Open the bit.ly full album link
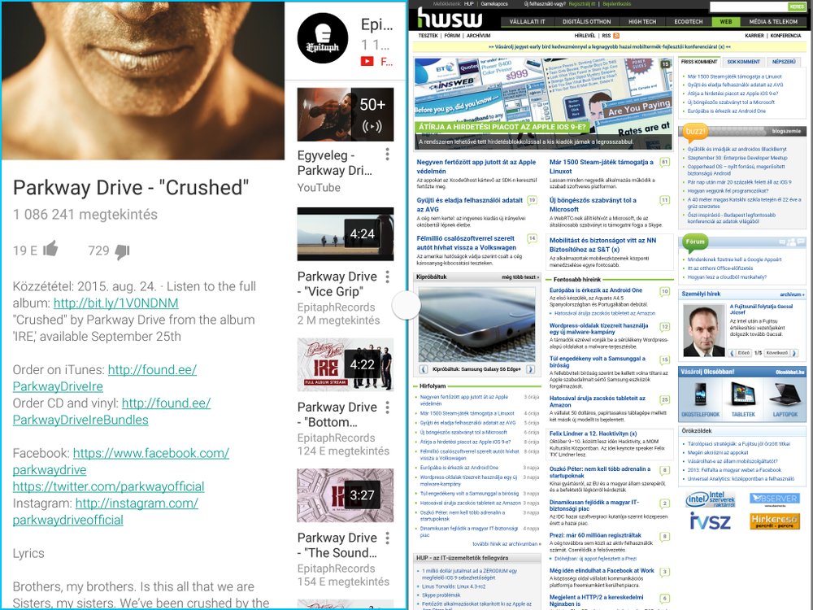The width and height of the screenshot is (813, 610). coord(115,303)
